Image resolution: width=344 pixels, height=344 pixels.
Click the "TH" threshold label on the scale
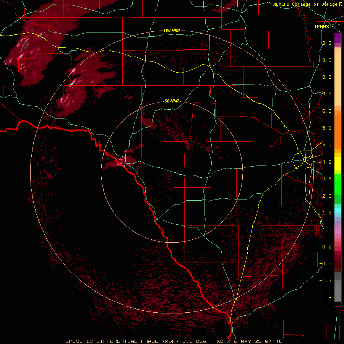(x=328, y=298)
